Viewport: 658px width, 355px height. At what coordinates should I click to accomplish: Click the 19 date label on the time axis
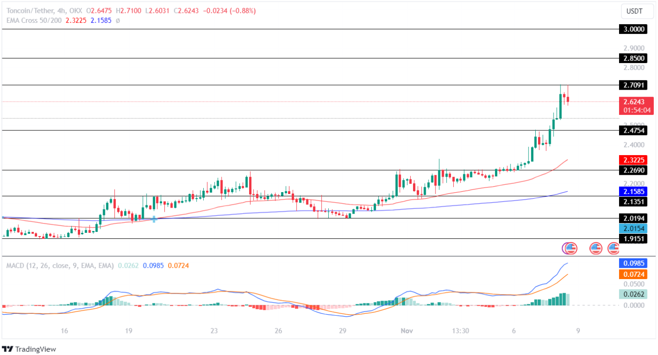pos(128,331)
